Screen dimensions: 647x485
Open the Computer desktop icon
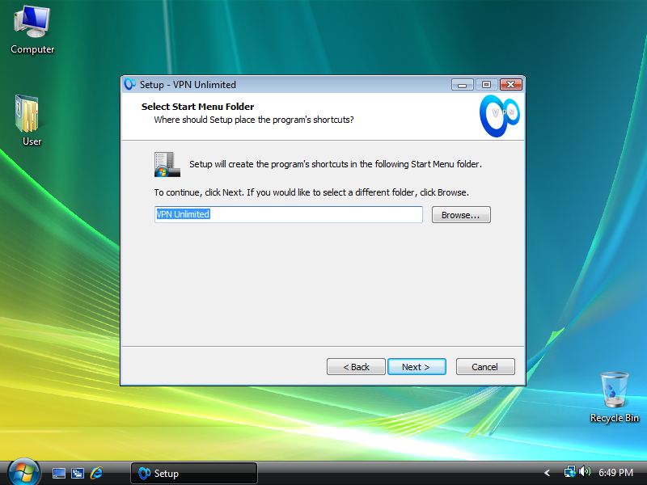(32, 30)
